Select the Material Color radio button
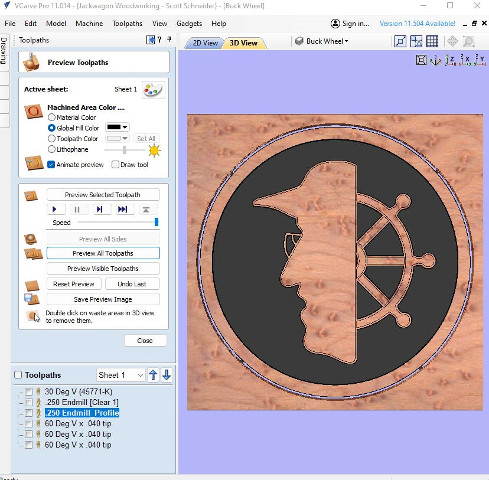This screenshot has width=489, height=480. (52, 117)
